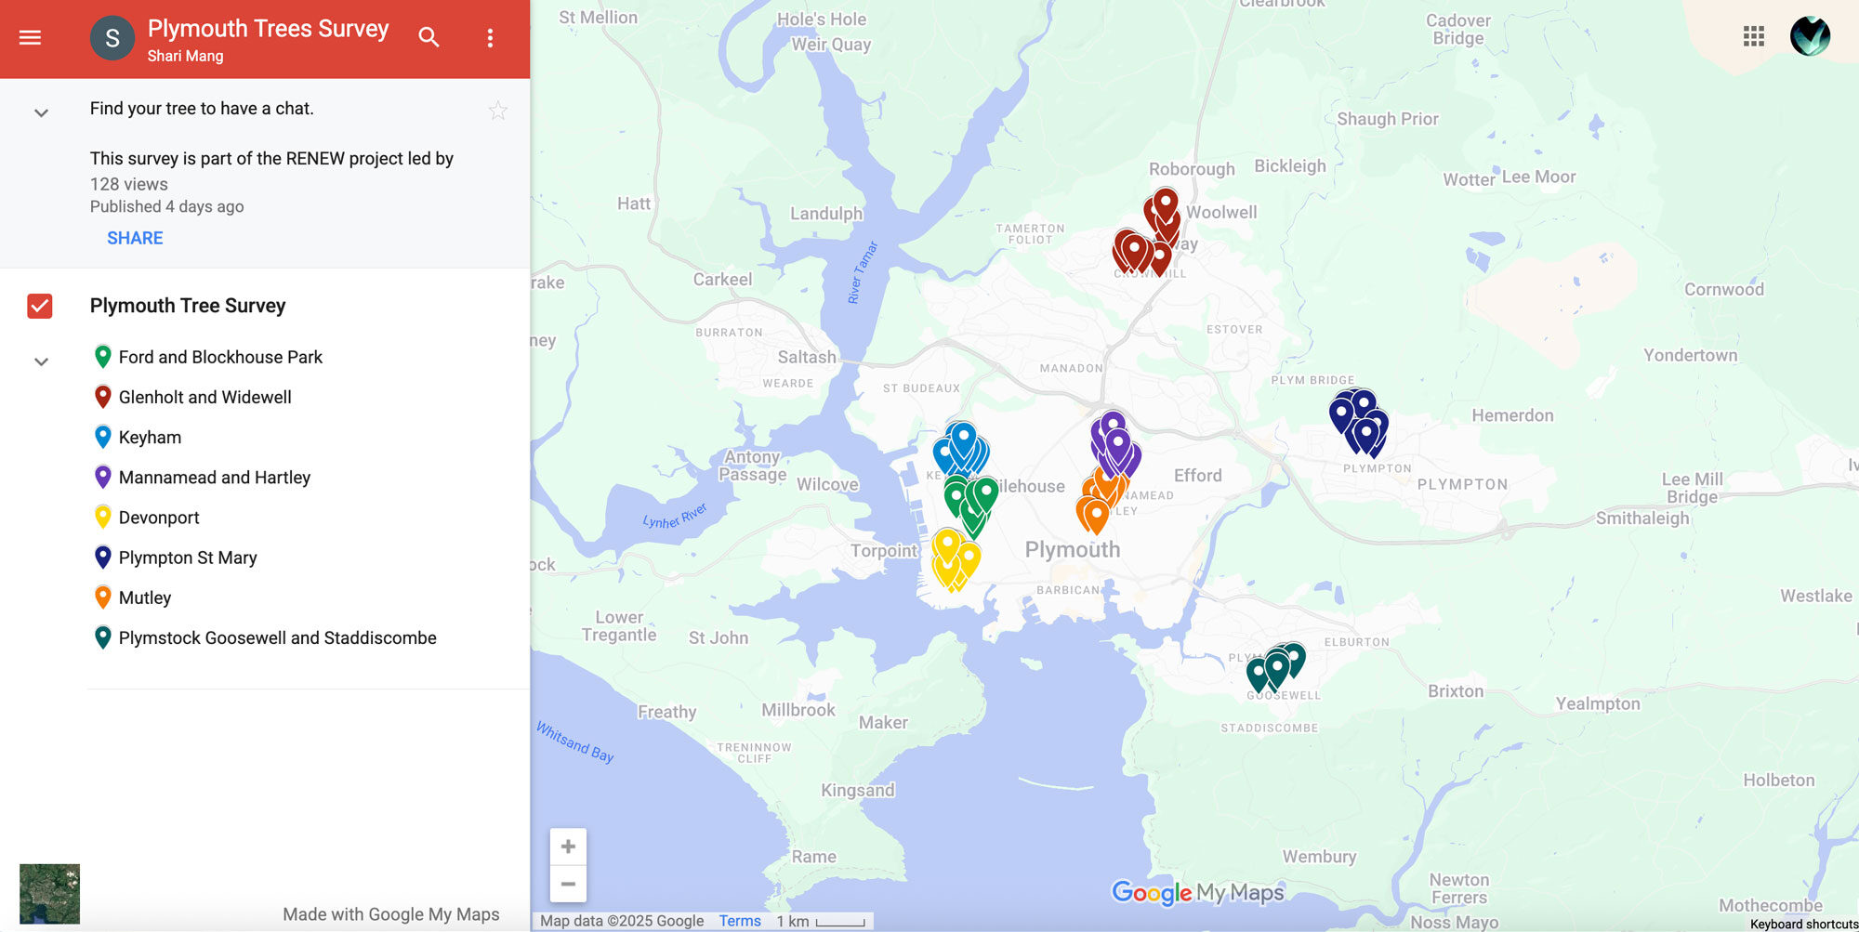This screenshot has height=932, width=1859.
Task: Select the purple Mannamead and Hartley marker icon
Action: [102, 477]
